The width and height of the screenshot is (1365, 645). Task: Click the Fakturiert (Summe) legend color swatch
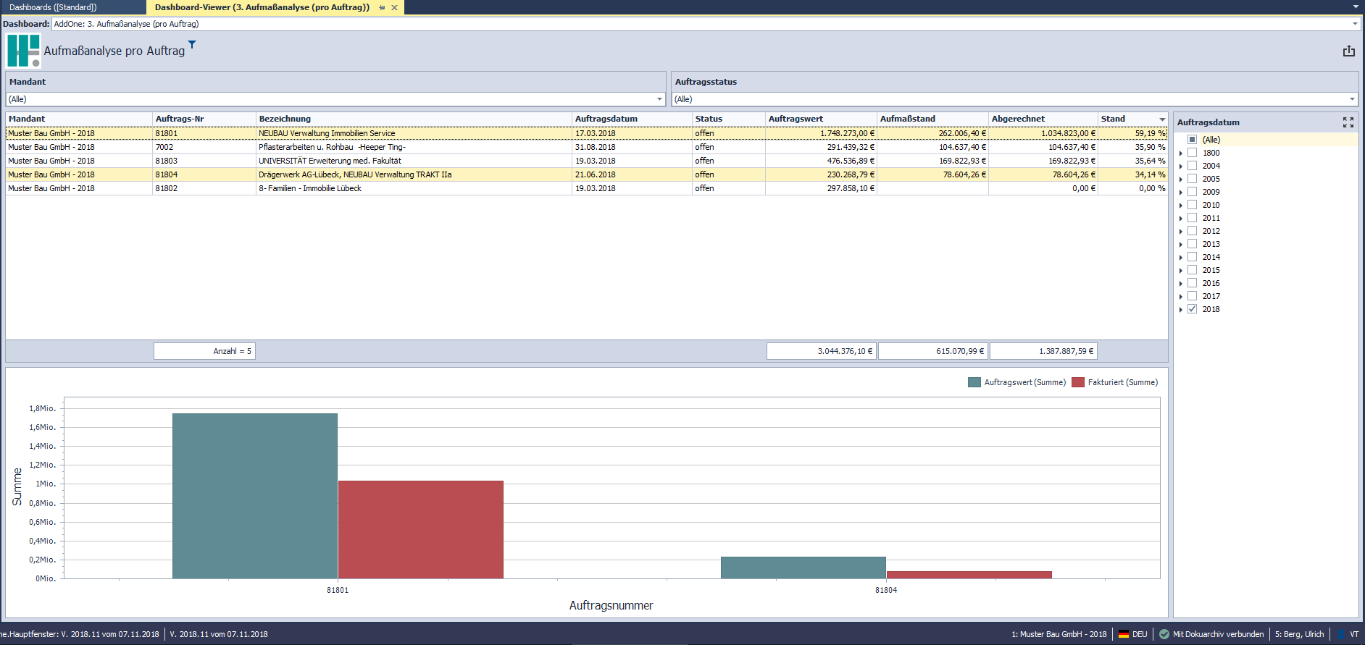pyautogui.click(x=1078, y=382)
